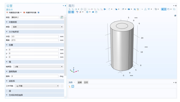Switch to the YZ view

(98, 9)
